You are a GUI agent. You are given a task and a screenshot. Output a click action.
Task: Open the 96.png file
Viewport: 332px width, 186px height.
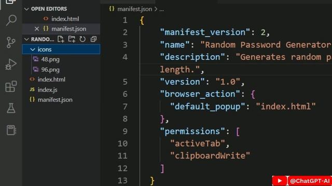point(61,70)
